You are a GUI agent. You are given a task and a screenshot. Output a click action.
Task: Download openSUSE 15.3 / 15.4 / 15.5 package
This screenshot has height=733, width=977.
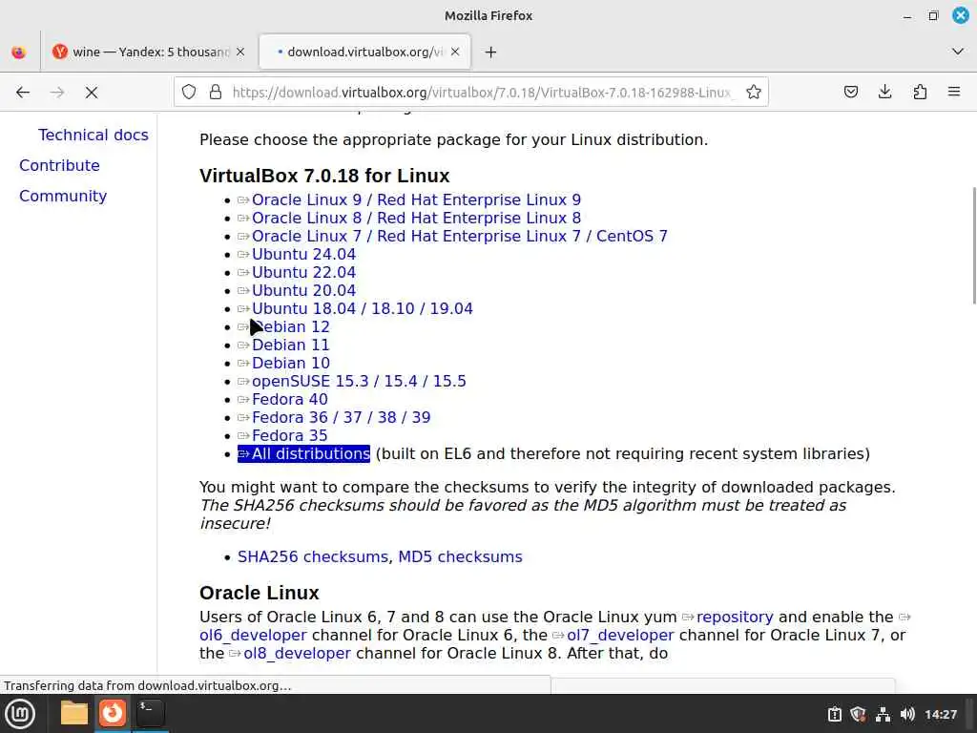[x=359, y=381]
